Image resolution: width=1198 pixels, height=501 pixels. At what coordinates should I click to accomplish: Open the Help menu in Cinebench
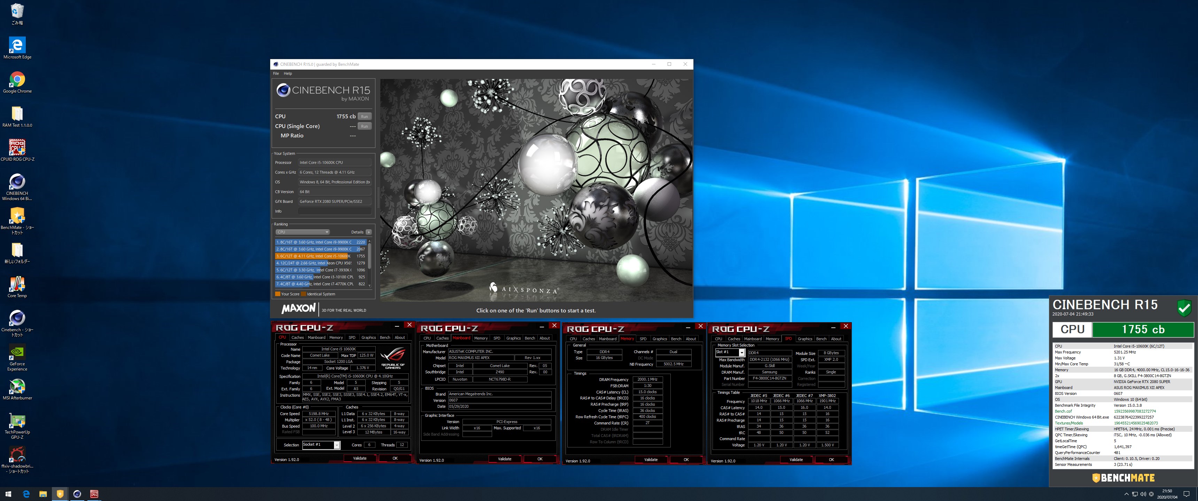(288, 73)
